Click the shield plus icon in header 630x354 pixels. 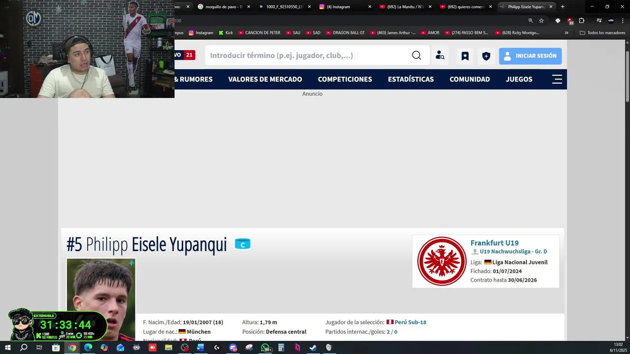486,56
